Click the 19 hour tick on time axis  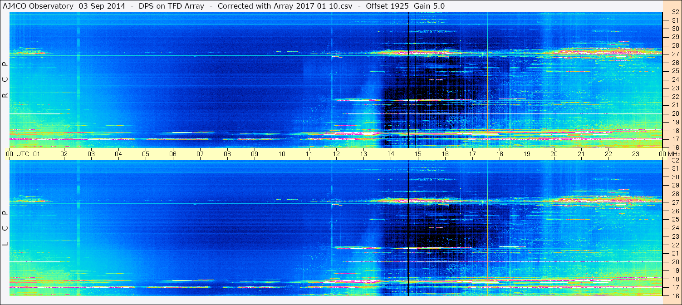click(x=527, y=154)
